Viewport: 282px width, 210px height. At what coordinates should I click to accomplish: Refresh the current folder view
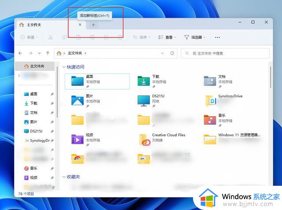[172, 53]
